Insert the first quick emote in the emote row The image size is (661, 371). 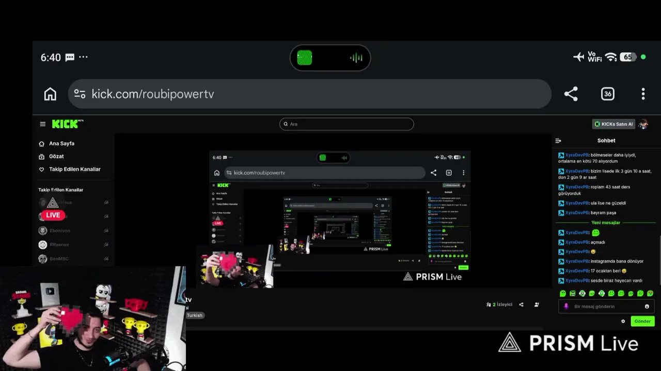point(563,293)
